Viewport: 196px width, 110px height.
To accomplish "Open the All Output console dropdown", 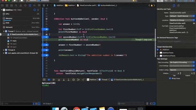I will click(x=48, y=104).
